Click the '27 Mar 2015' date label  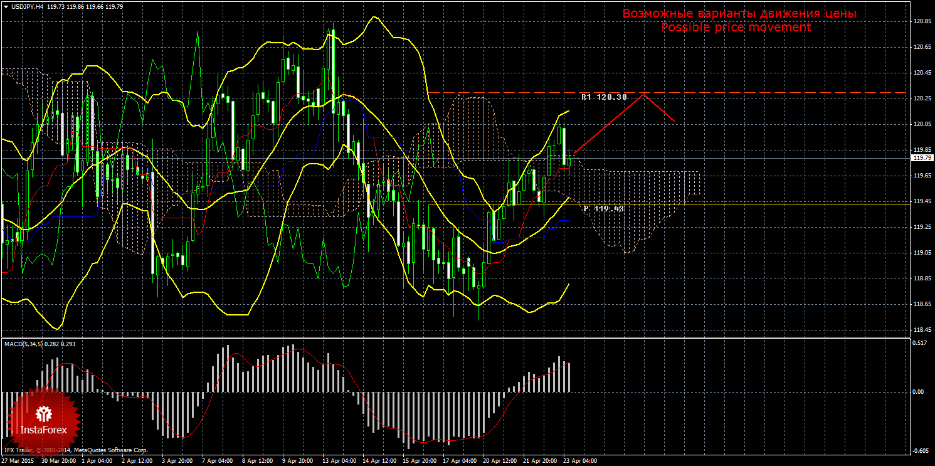click(19, 461)
